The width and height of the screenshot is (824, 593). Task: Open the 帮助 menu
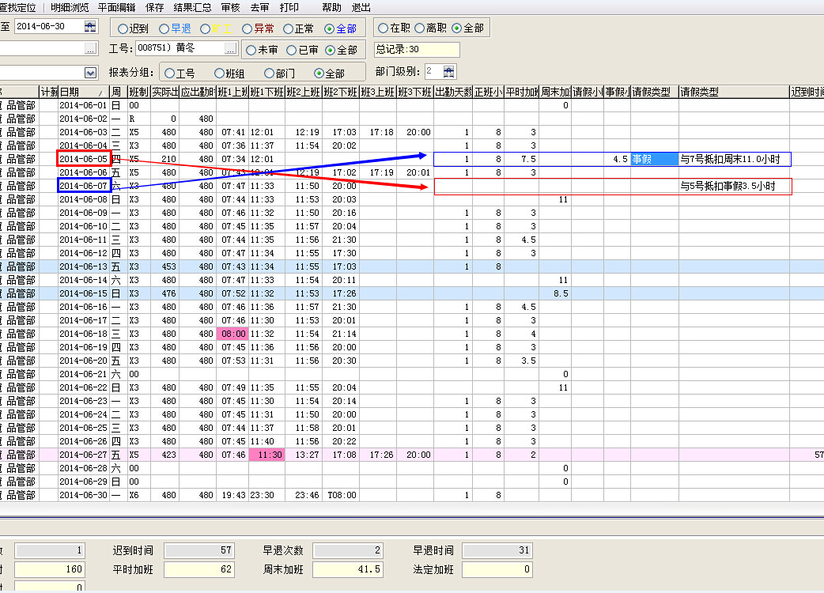coord(331,7)
